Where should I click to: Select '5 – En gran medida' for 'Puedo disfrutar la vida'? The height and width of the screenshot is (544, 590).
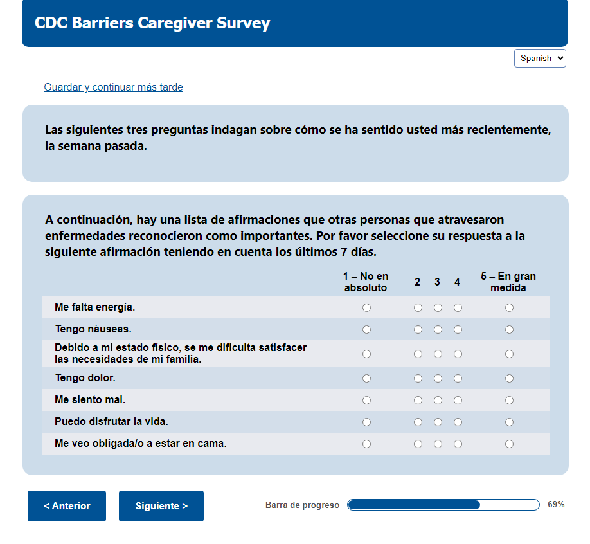509,422
